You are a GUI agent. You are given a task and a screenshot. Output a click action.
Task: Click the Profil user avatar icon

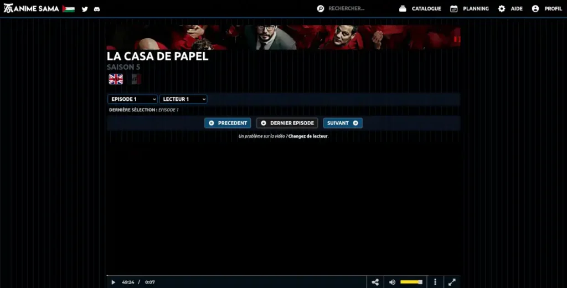pos(535,9)
